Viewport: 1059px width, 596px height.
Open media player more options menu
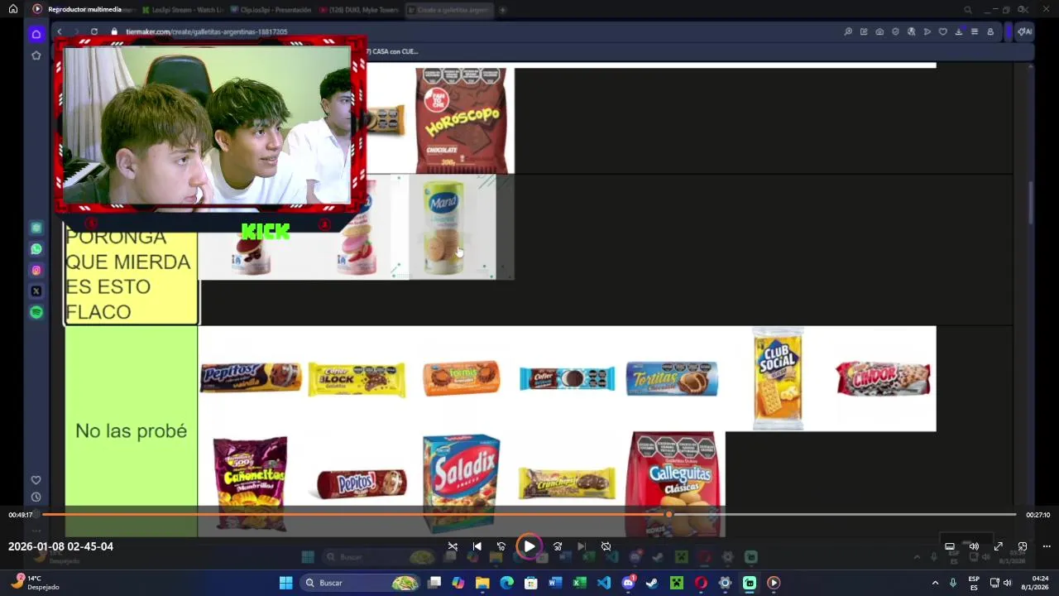1047,546
